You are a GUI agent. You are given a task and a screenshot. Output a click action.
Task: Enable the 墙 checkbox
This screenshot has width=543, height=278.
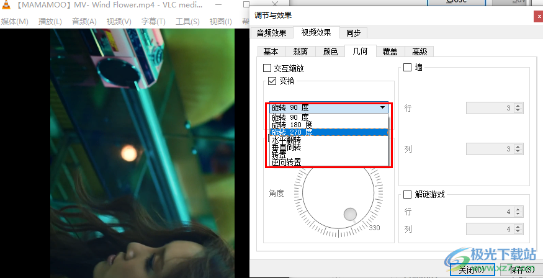pyautogui.click(x=407, y=67)
